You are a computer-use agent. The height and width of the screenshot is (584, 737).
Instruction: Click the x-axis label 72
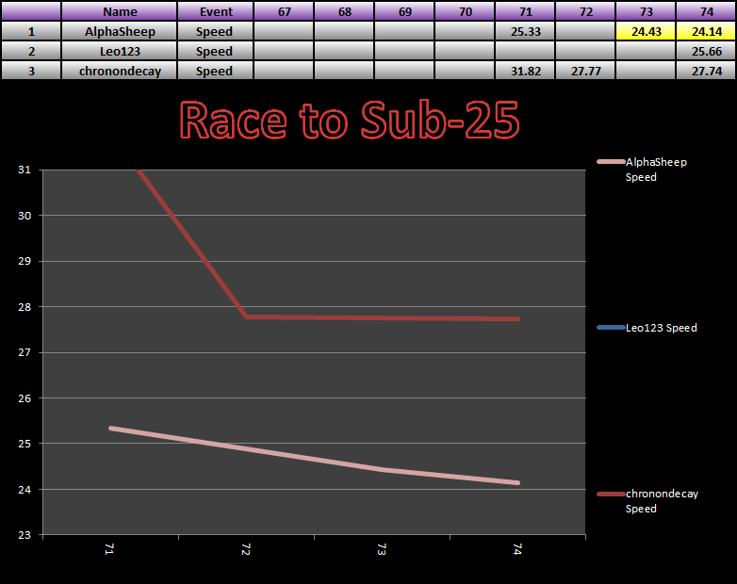pos(246,549)
